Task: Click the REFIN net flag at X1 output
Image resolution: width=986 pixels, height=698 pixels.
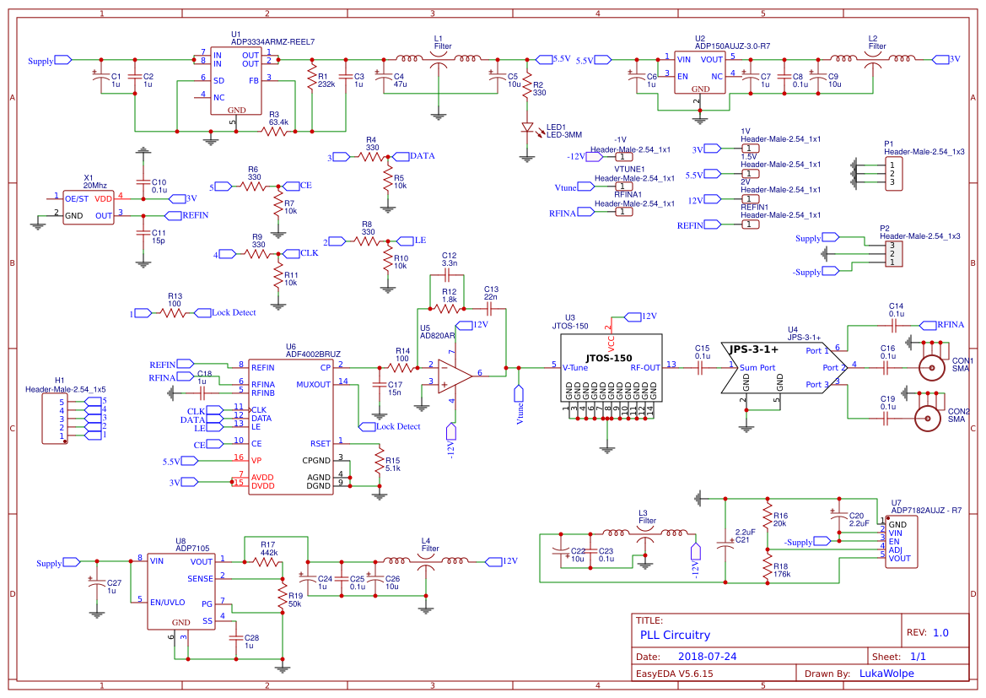Action: coord(173,216)
